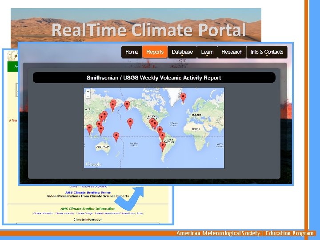Click the volcano pin over Iceland
This screenshot has width=320, height=240.
(x=183, y=98)
